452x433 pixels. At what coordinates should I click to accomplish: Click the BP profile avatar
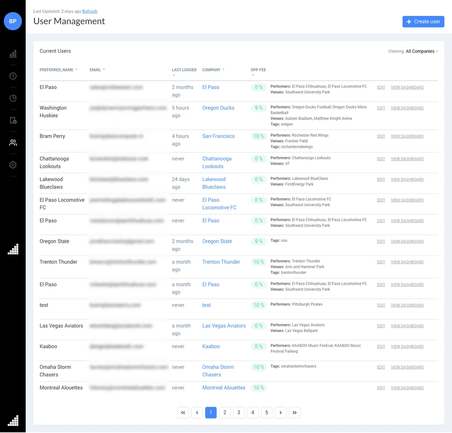[13, 21]
